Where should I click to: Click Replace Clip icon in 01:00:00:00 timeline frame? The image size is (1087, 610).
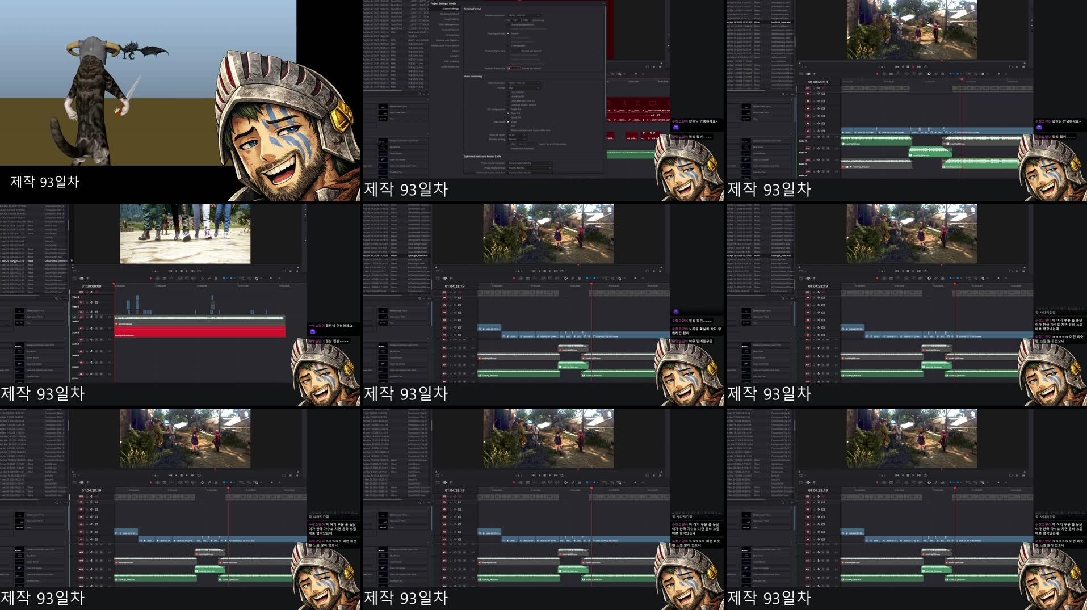click(194, 278)
